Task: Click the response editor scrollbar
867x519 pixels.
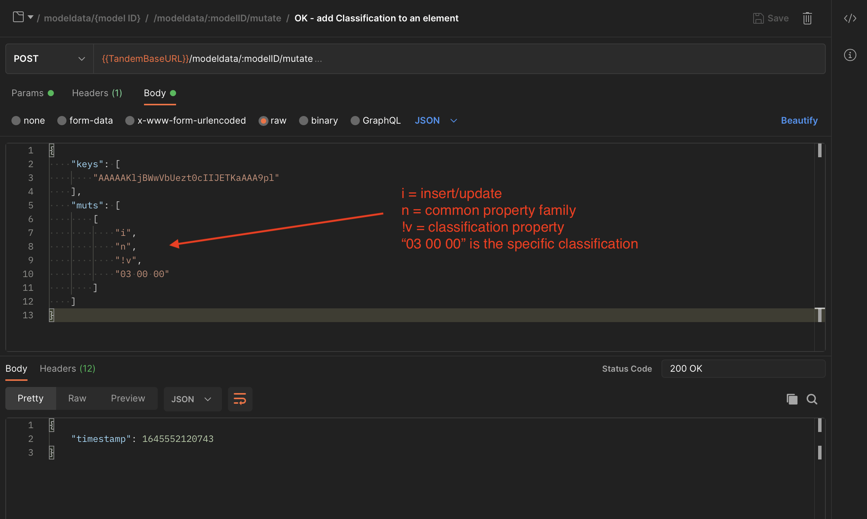Action: coord(820,469)
